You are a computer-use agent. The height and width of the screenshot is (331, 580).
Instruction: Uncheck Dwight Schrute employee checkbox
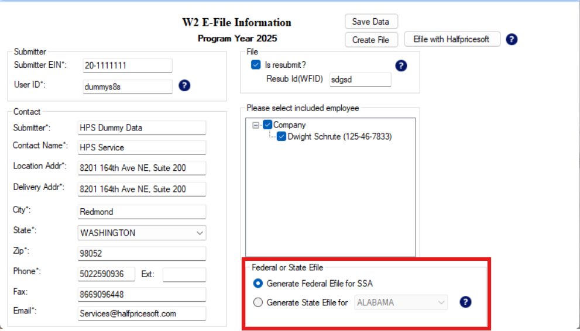click(282, 137)
